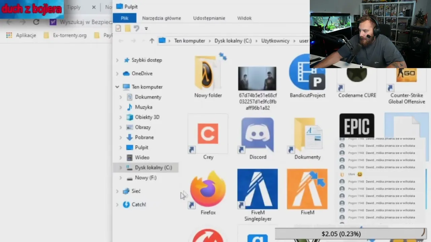Select Pobrane in the navigation pane
The height and width of the screenshot is (242, 431).
[144, 137]
